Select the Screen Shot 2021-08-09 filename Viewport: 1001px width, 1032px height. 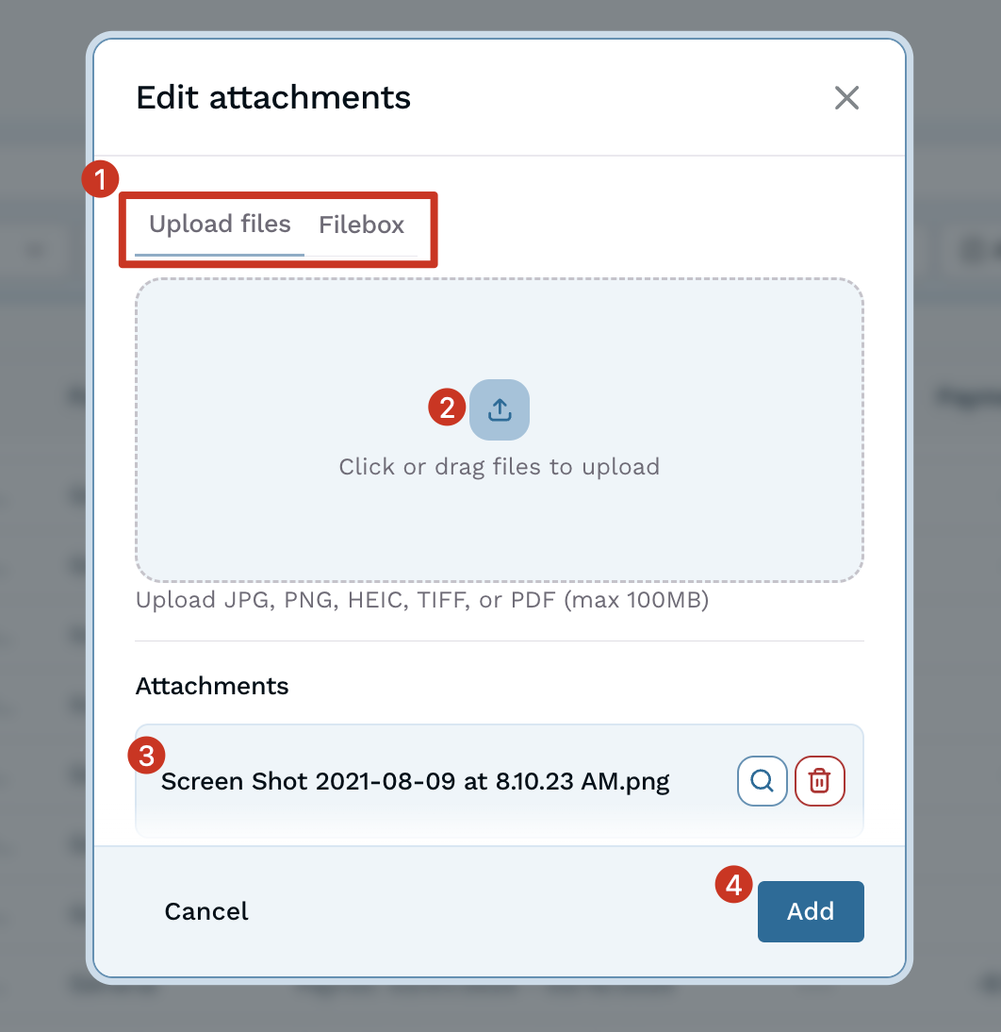(x=415, y=781)
